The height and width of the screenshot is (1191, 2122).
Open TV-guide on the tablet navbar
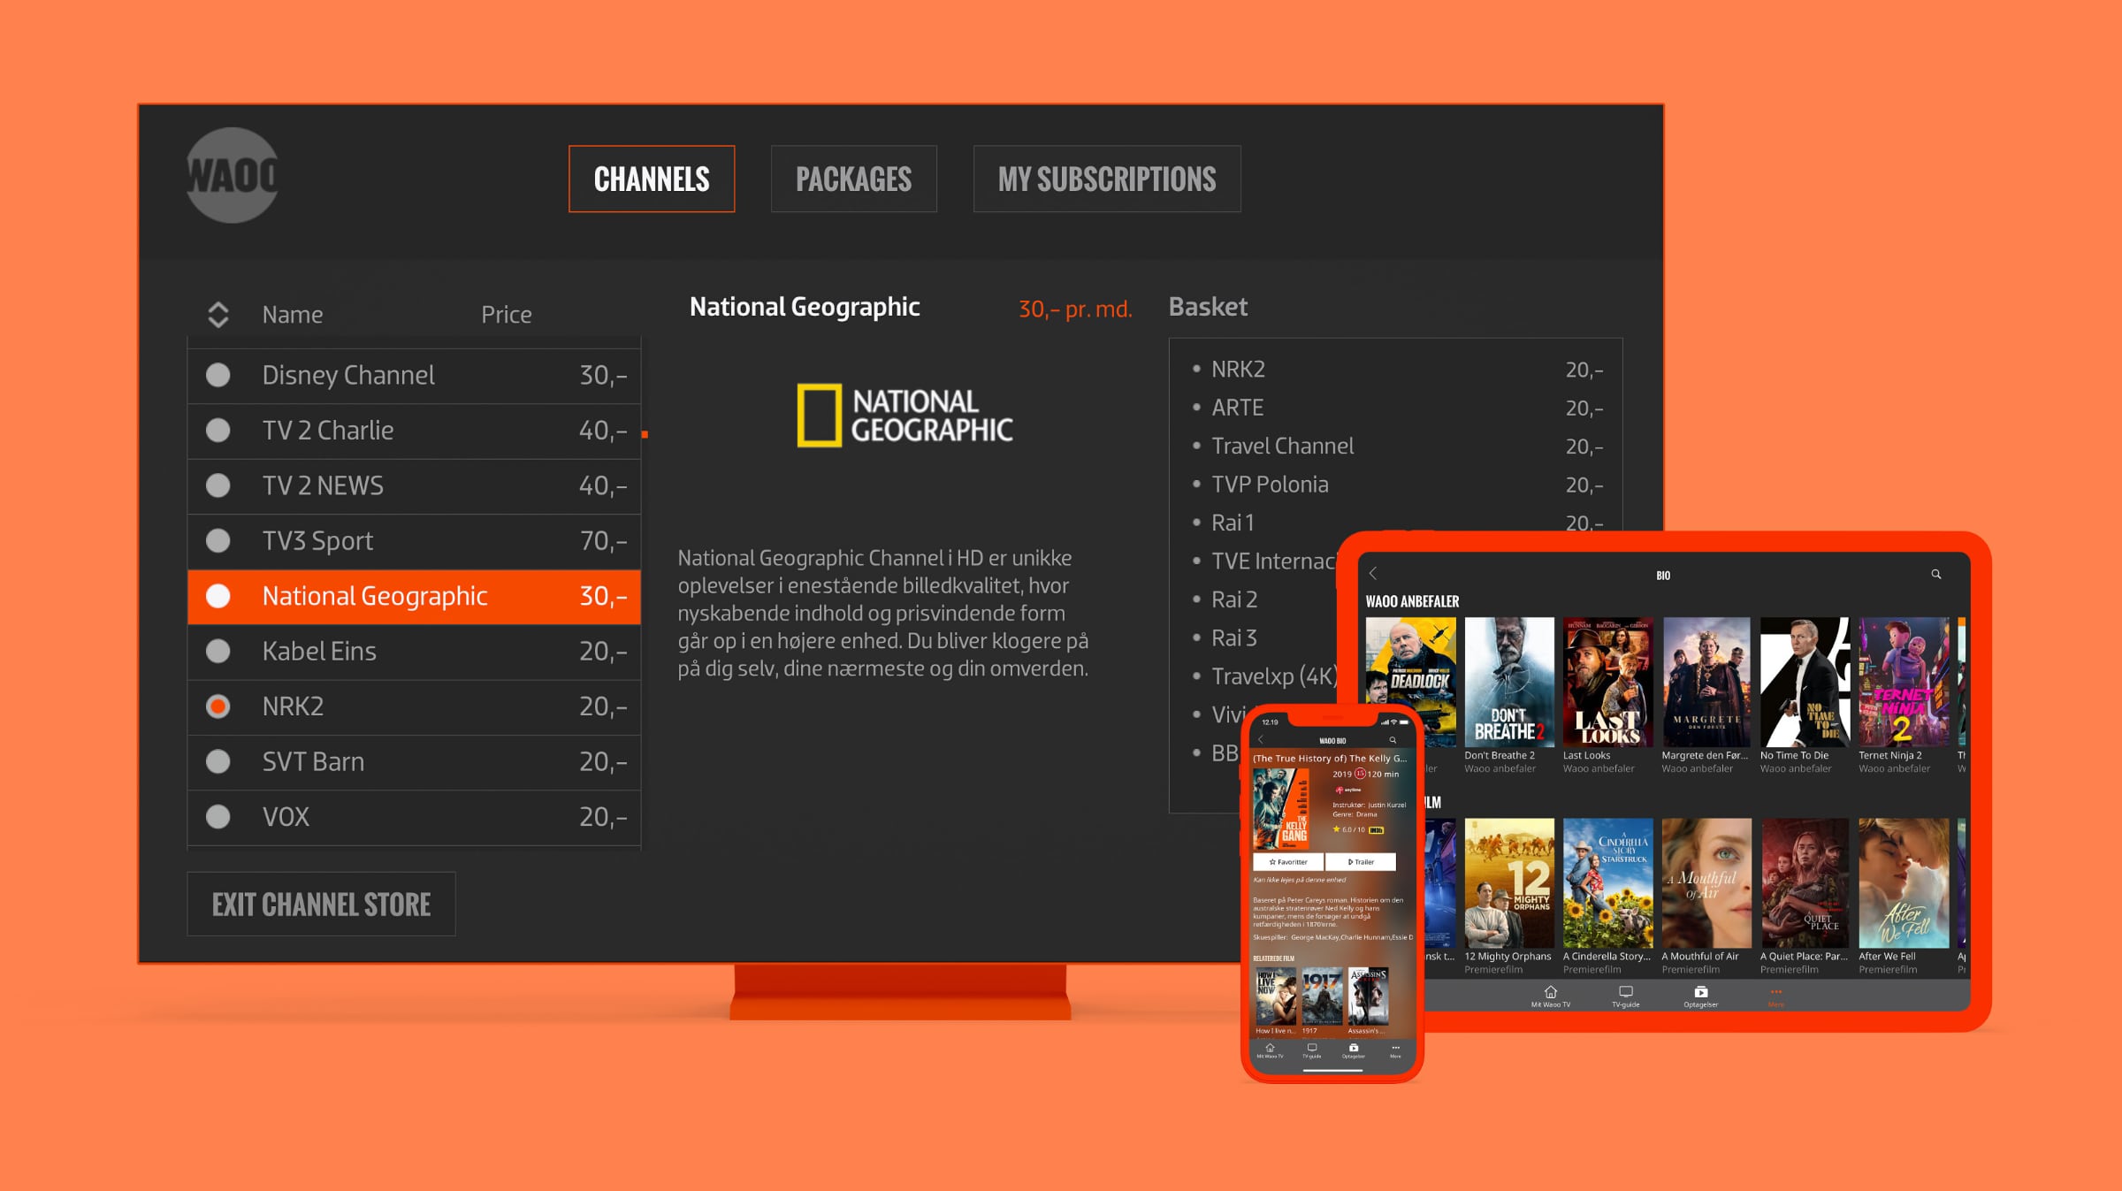tap(1626, 996)
